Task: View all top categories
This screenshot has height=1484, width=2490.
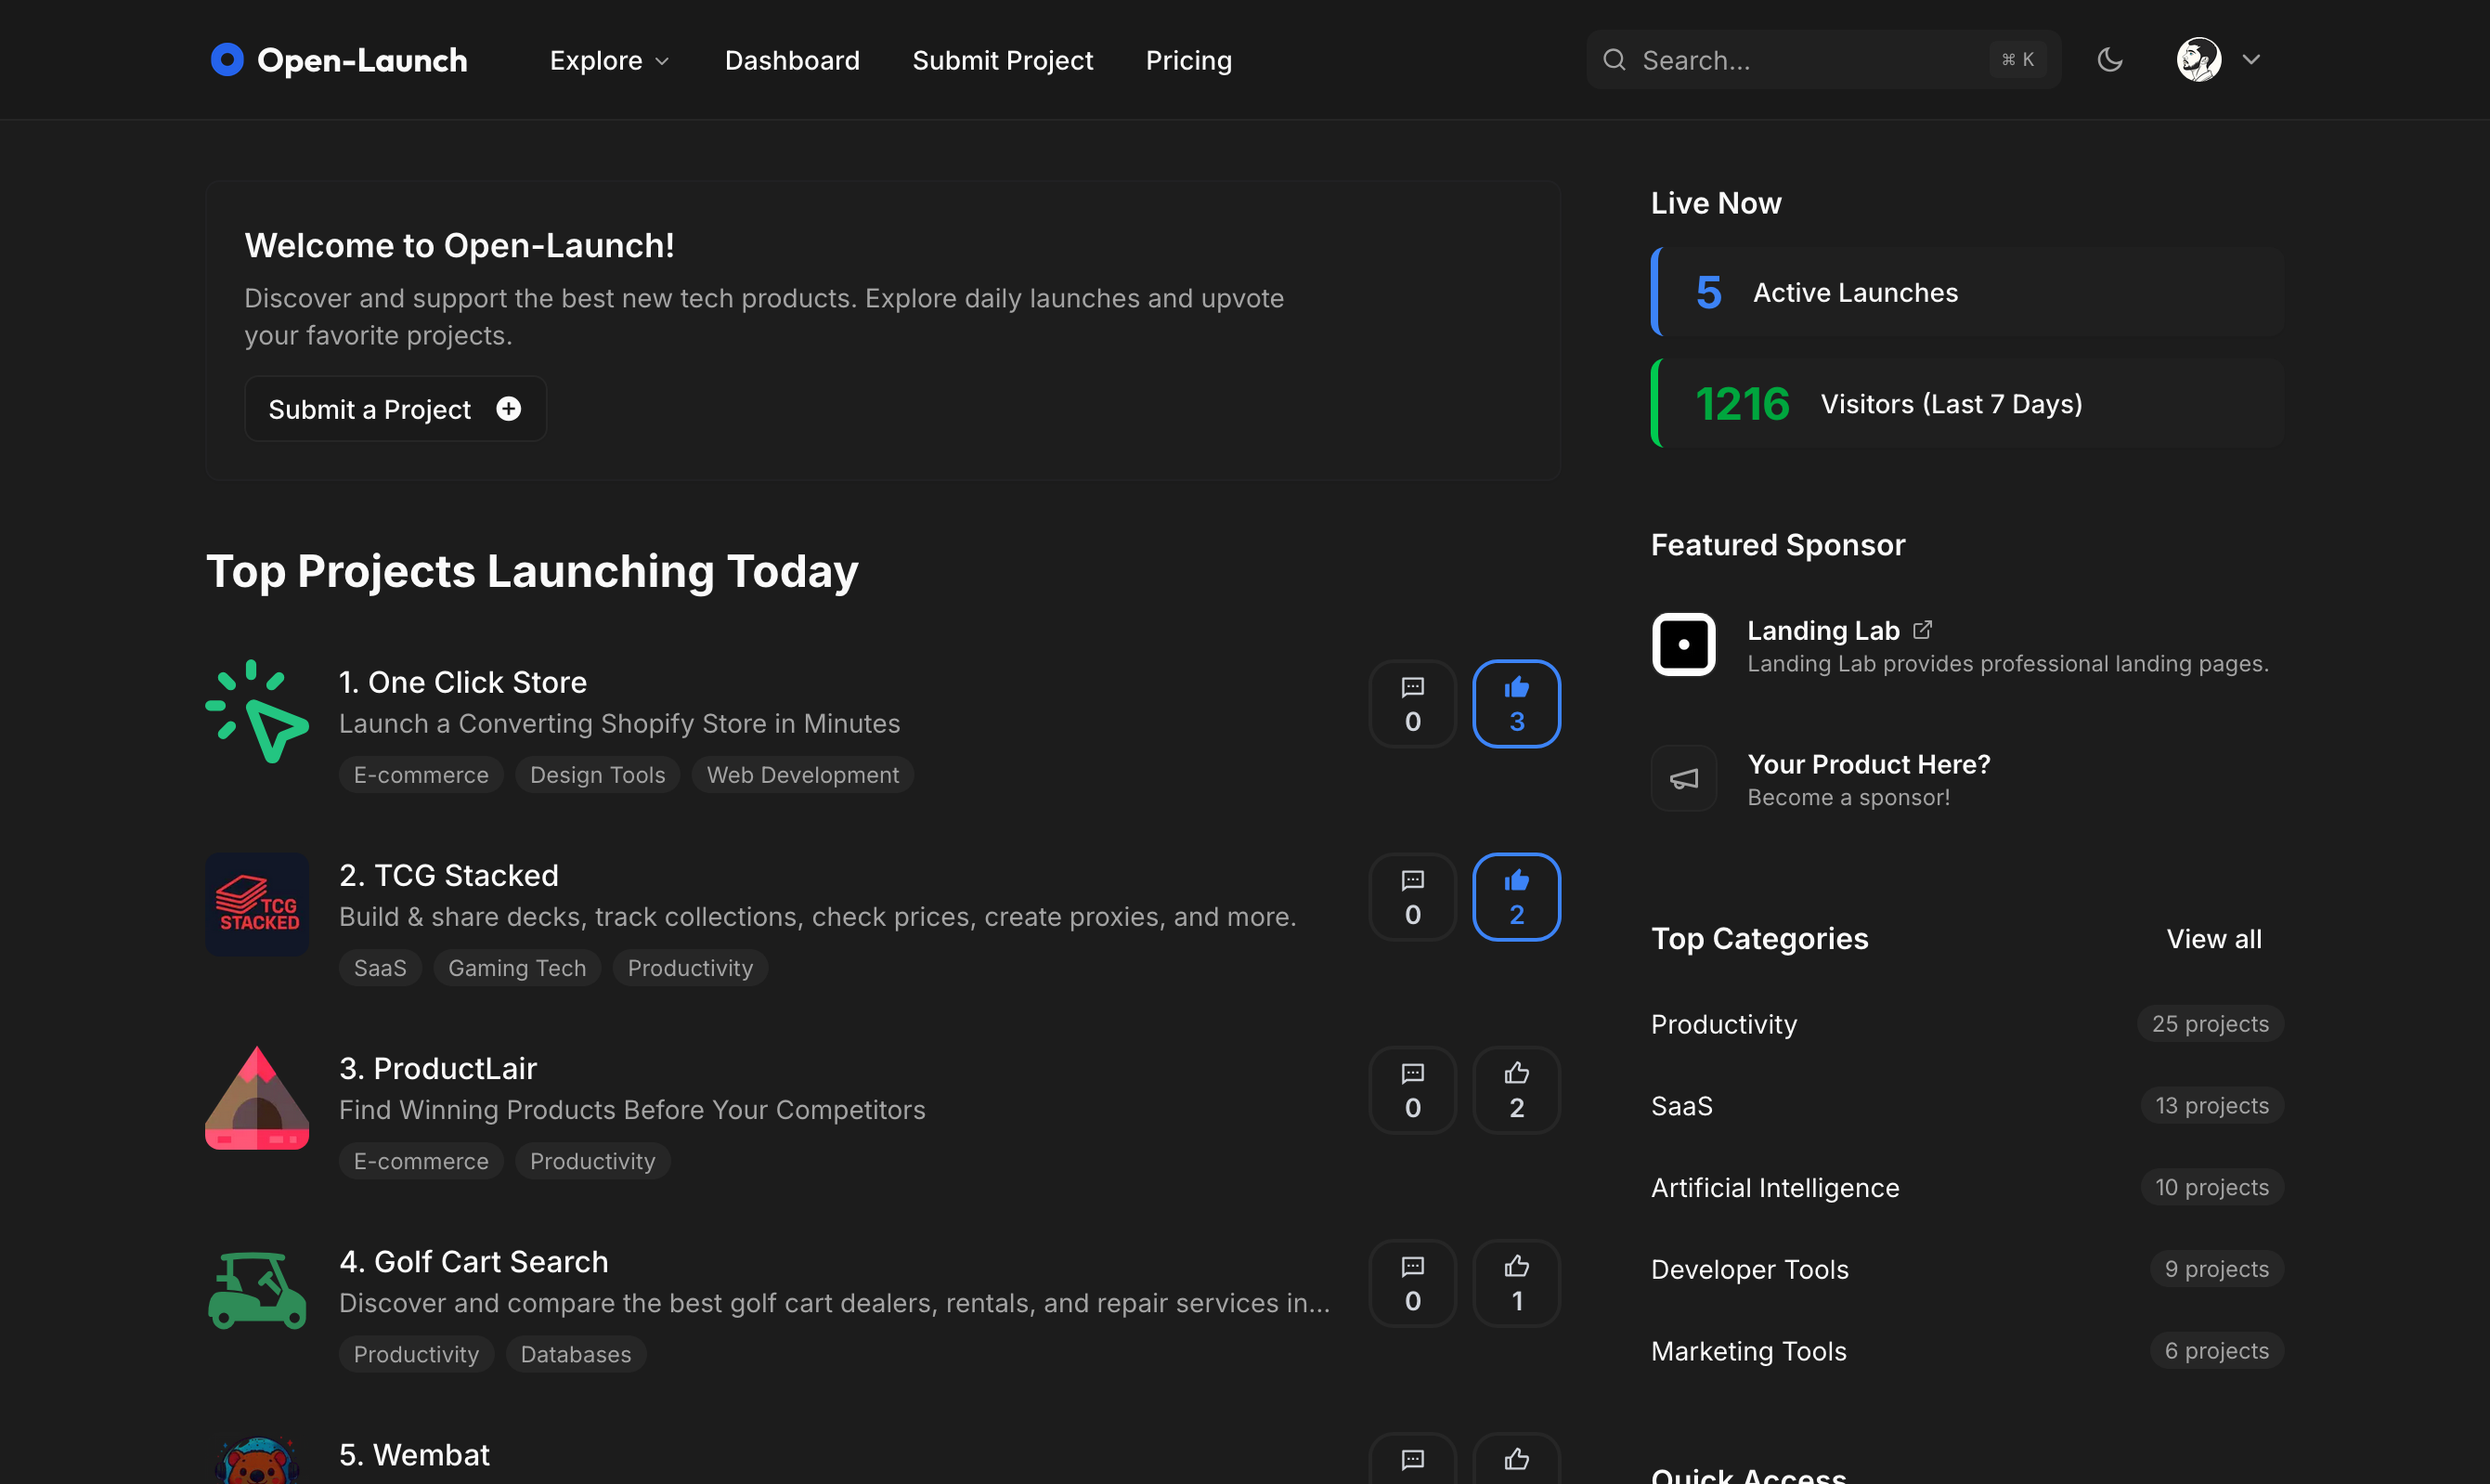Action: tap(2213, 938)
